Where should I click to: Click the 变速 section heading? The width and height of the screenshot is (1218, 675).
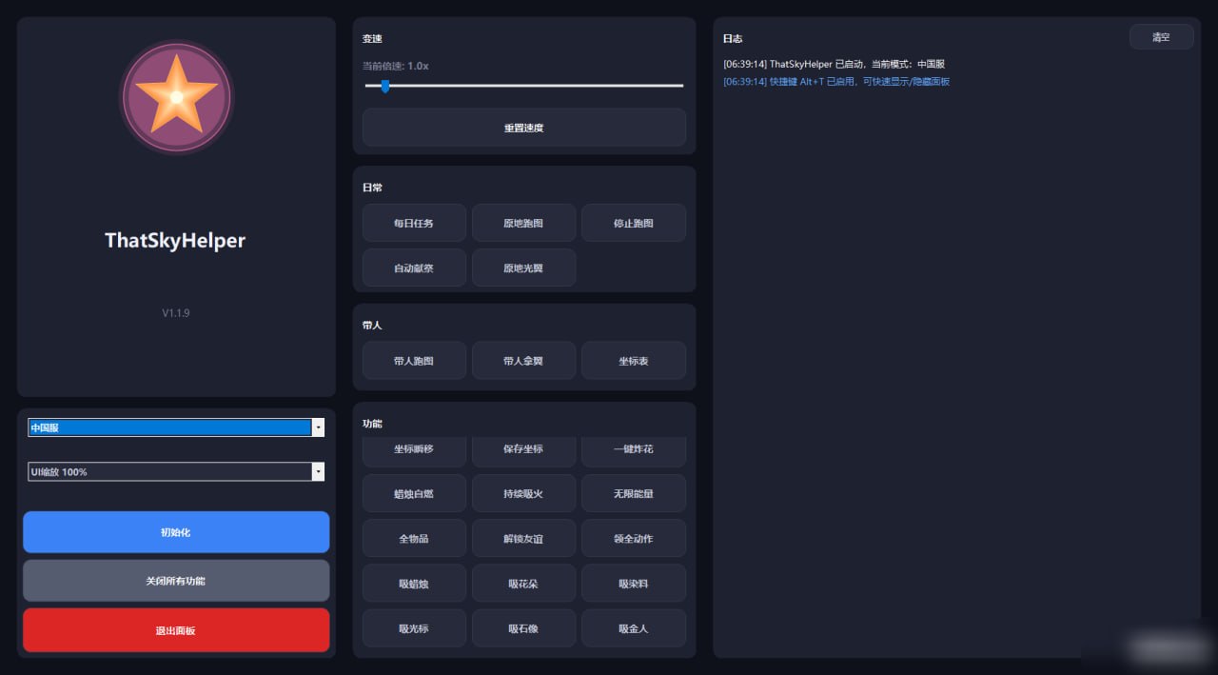tap(372, 39)
